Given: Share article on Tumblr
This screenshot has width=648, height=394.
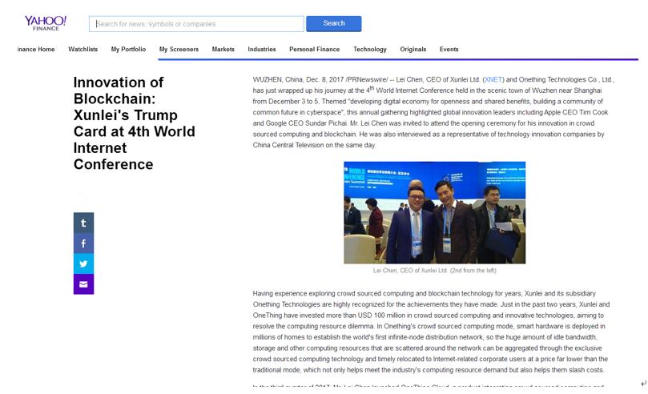Looking at the screenshot, I should [83, 223].
